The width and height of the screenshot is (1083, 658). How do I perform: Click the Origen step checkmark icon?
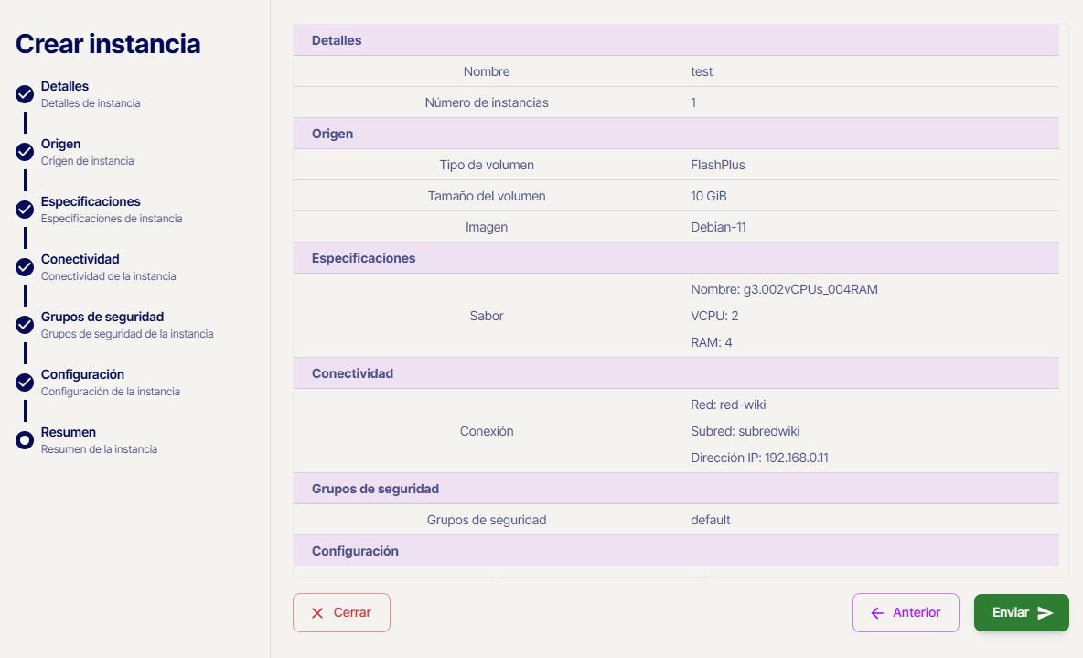click(x=25, y=152)
